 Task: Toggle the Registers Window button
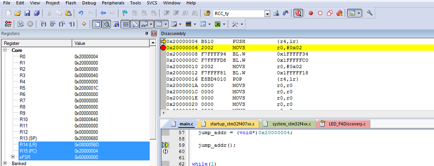point(126,24)
